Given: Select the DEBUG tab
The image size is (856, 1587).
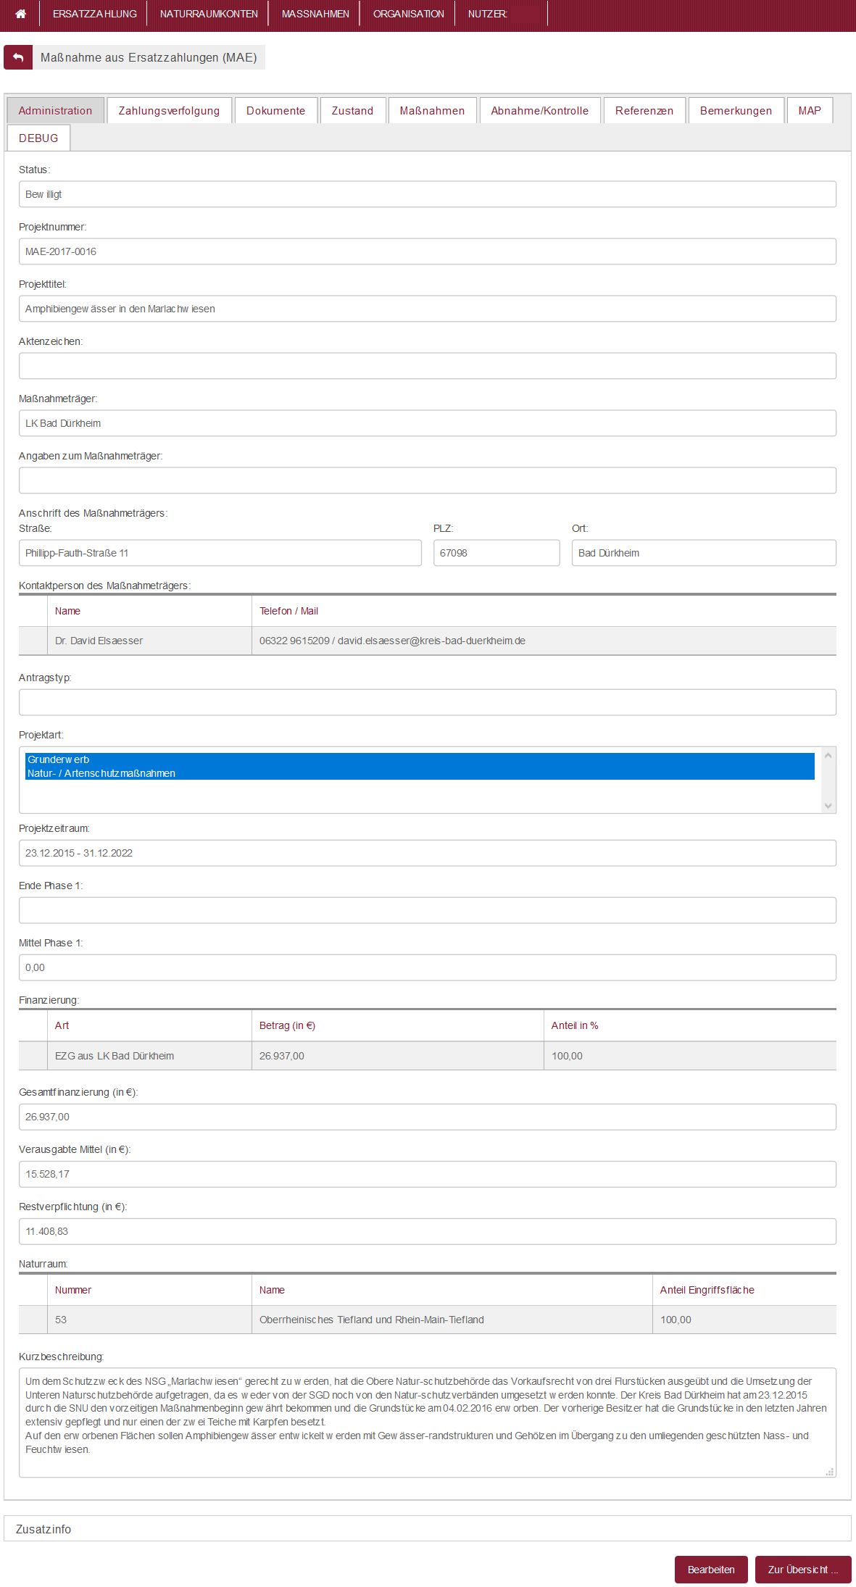Looking at the screenshot, I should 38,138.
